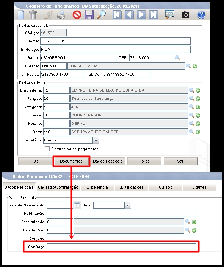The image size is (224, 267).
Task: Open the Sexo dropdown list
Action: click(x=128, y=205)
